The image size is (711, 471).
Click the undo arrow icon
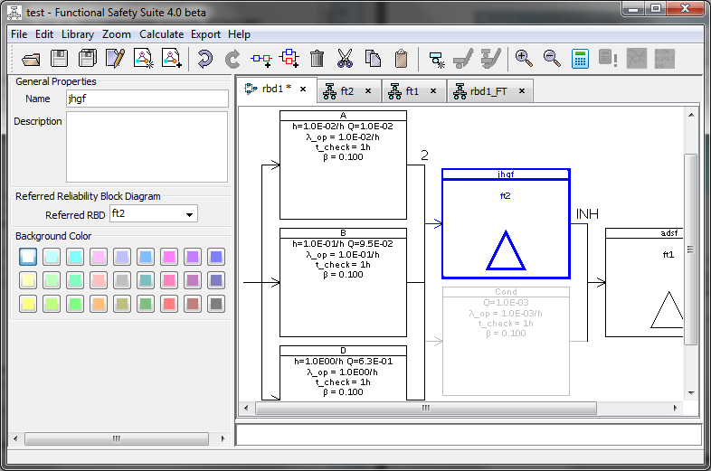tap(204, 59)
